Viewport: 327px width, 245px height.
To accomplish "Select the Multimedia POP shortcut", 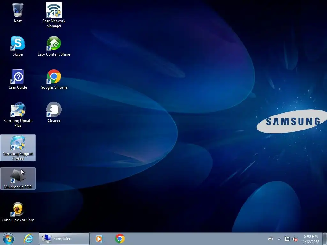I will pos(18,179).
